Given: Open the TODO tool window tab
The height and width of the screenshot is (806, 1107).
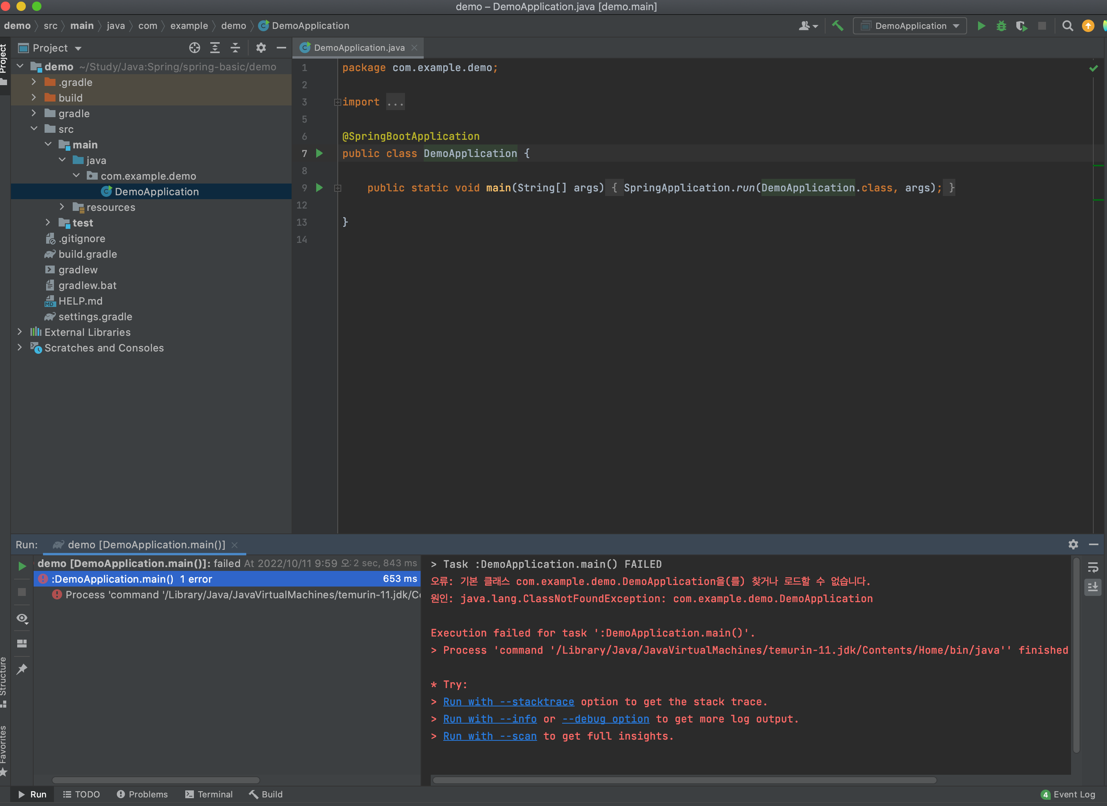Looking at the screenshot, I should coord(81,794).
